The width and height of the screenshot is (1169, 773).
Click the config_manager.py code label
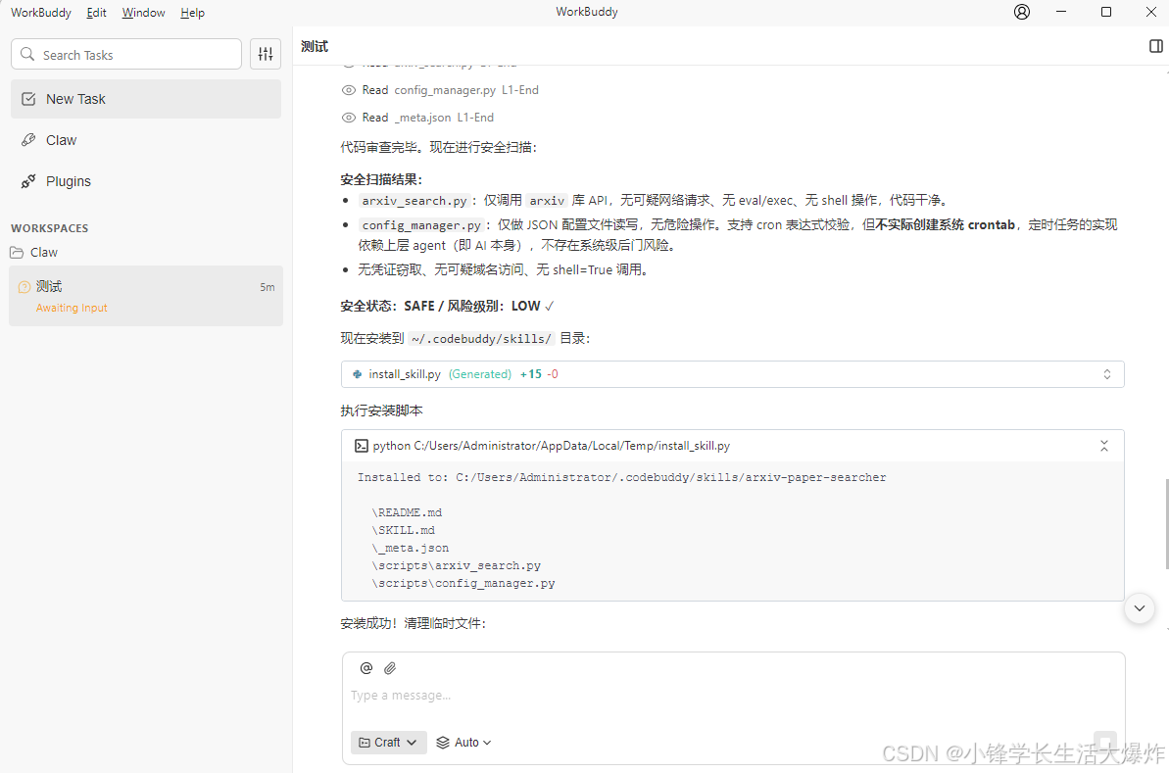[x=421, y=225]
